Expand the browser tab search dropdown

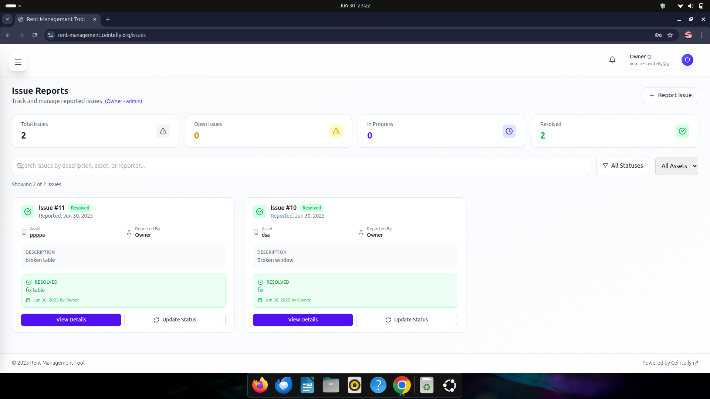point(7,19)
